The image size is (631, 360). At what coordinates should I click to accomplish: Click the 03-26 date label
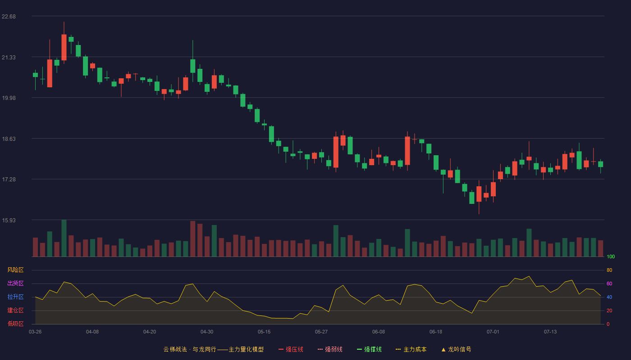pos(35,332)
